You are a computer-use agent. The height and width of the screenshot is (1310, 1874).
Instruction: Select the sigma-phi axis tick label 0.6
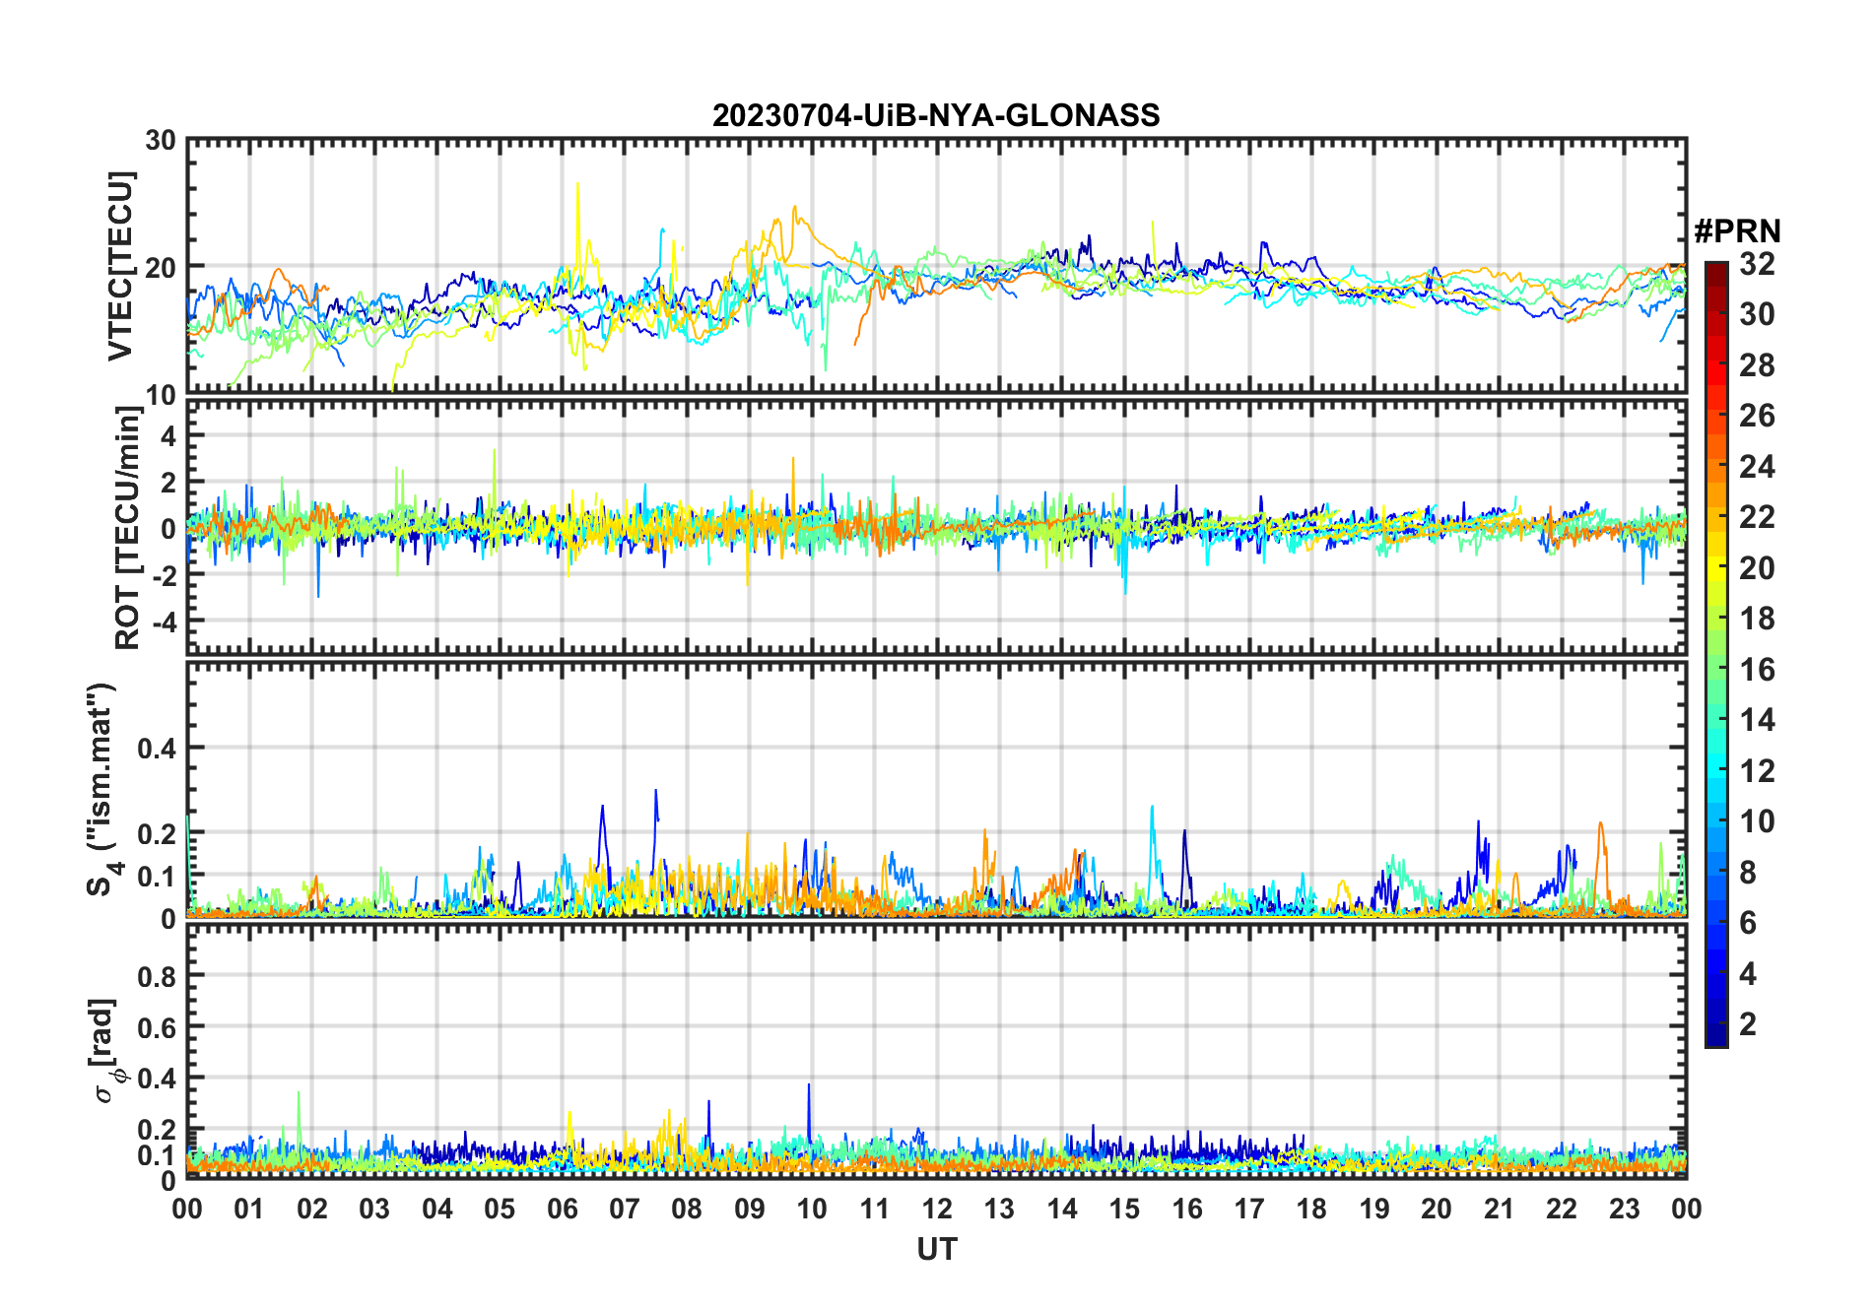point(158,1028)
